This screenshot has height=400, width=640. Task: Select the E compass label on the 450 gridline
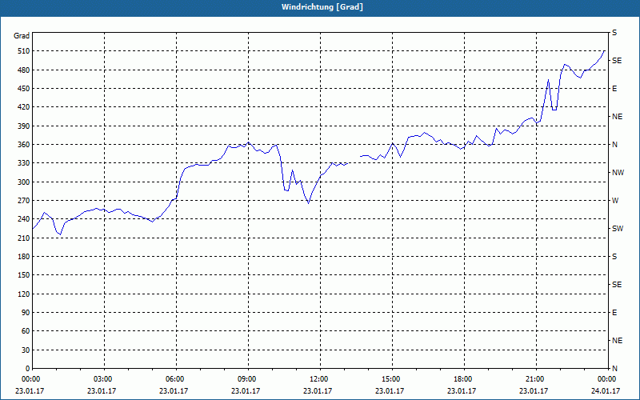[x=614, y=89]
